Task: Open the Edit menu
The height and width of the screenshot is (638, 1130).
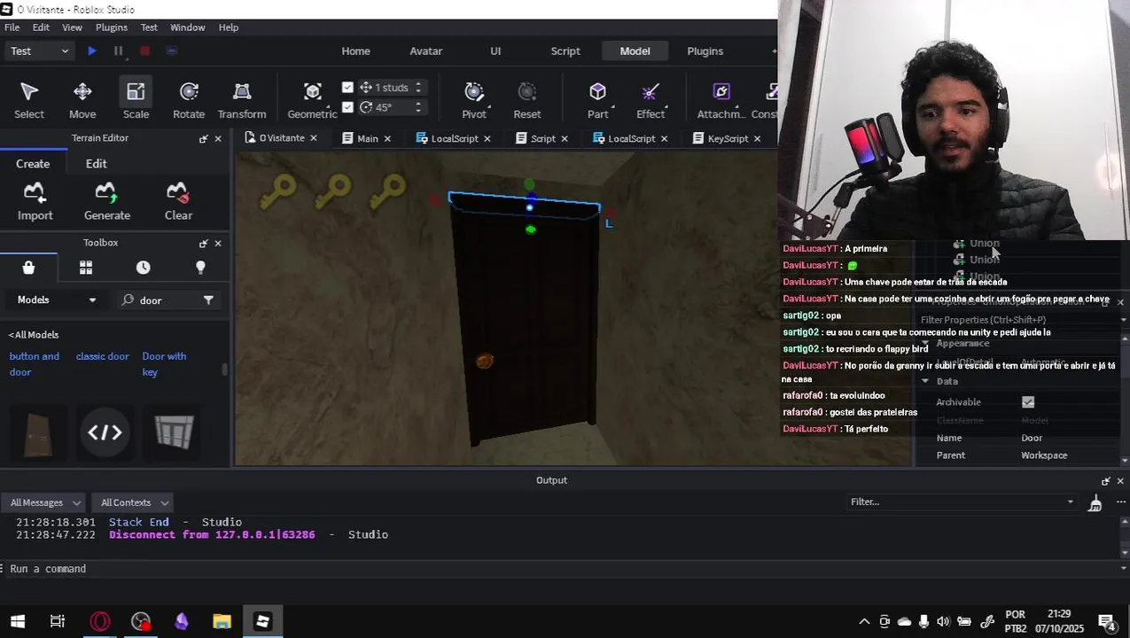Action: point(41,27)
